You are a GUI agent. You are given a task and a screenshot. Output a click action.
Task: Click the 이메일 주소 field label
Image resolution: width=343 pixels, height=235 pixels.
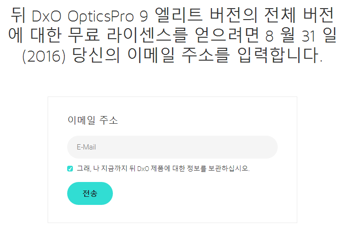93,120
